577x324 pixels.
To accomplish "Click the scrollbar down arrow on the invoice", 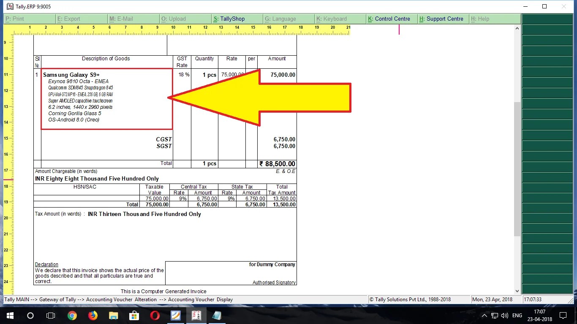I will tap(517, 290).
